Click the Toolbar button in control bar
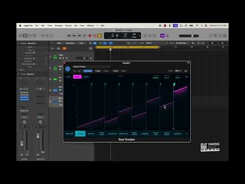The height and width of the screenshot is (184, 245). pos(35,36)
